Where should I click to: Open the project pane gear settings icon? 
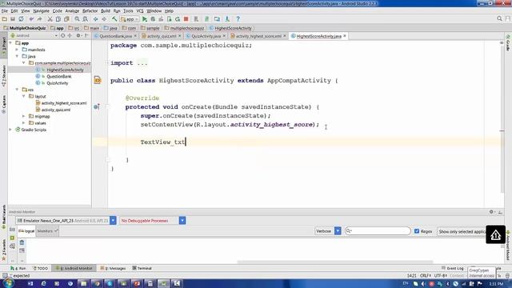coord(78,35)
